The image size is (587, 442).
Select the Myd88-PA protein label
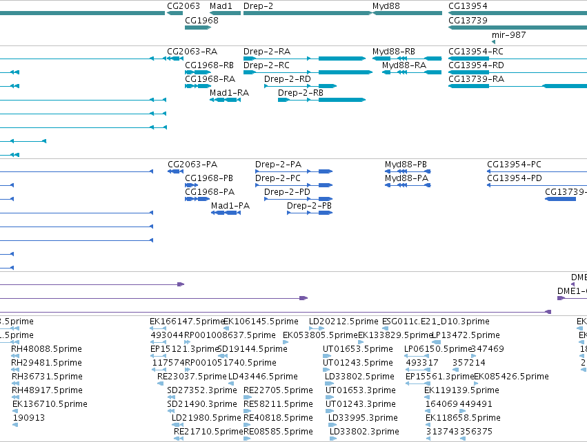[406, 178]
